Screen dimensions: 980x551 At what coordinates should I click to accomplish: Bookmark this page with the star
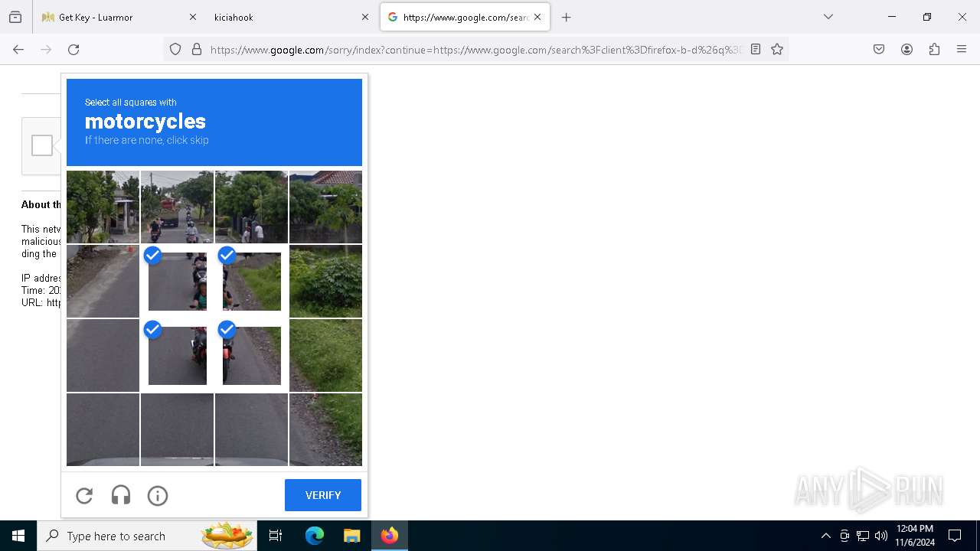point(777,49)
